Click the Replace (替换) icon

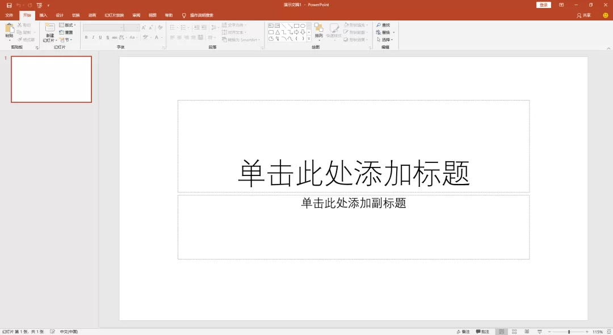click(384, 32)
